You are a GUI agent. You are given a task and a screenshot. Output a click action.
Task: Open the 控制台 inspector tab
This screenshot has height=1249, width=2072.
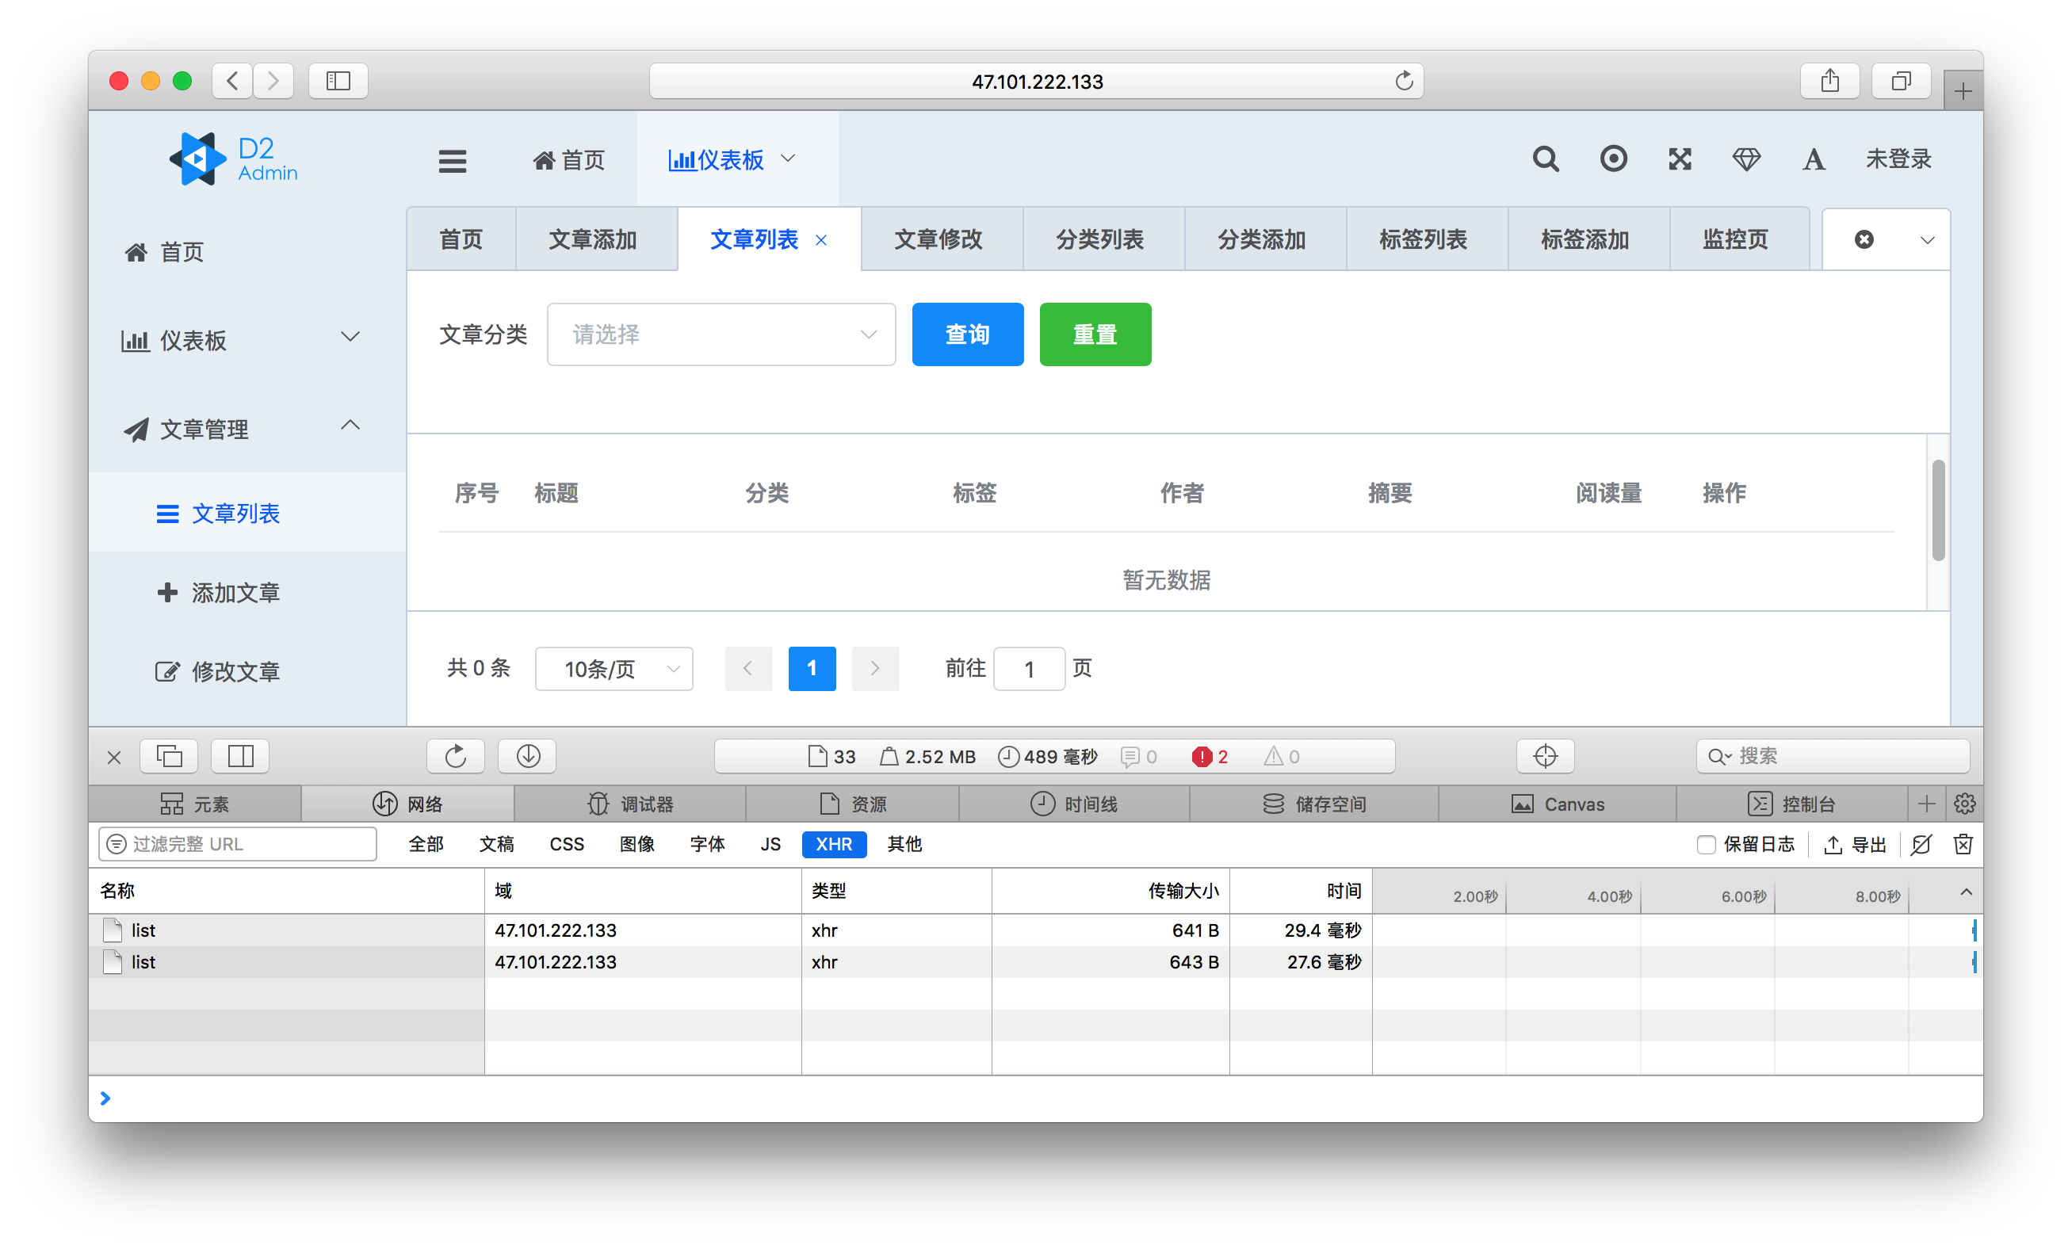pos(1791,804)
